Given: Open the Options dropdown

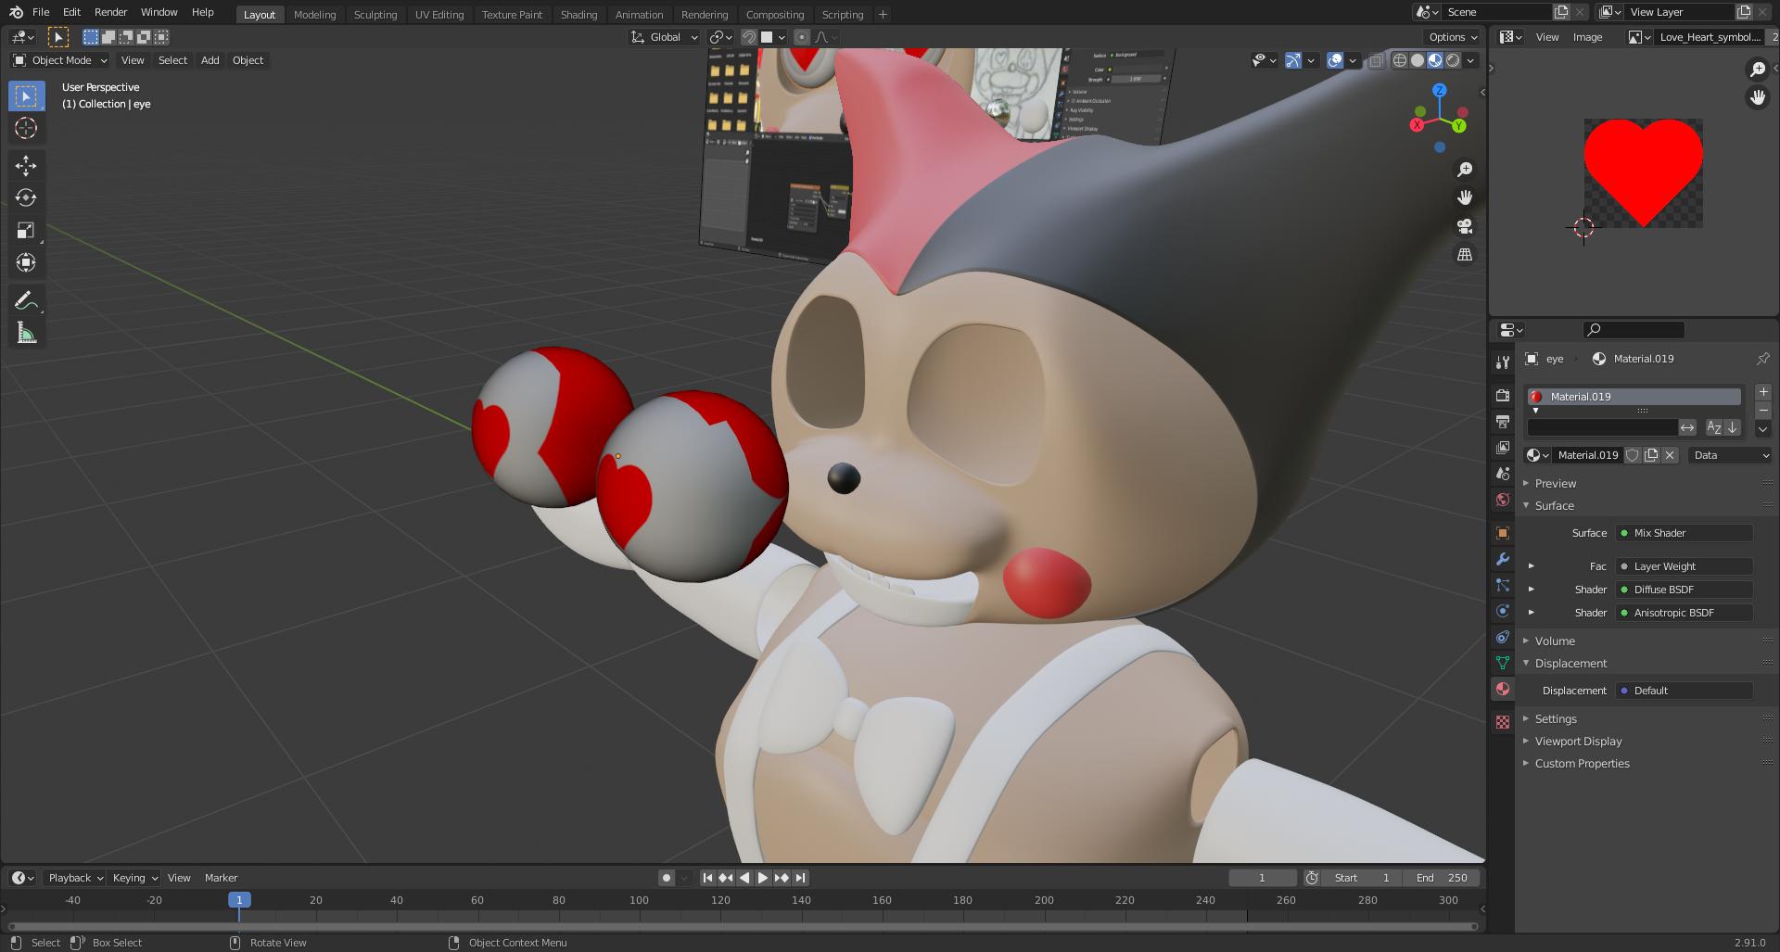Looking at the screenshot, I should [1453, 37].
